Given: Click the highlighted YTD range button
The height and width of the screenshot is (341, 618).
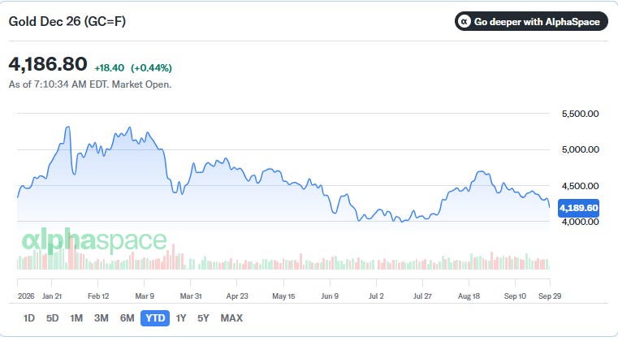Looking at the screenshot, I should [x=155, y=318].
